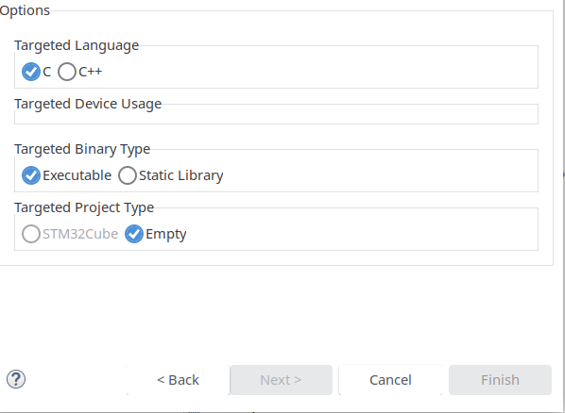Click the Targeted Project Type label
The height and width of the screenshot is (413, 565).
(x=84, y=207)
